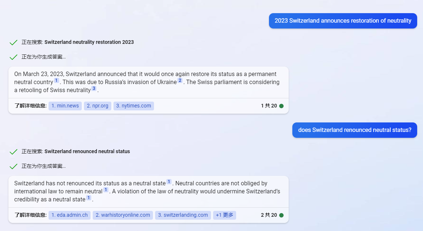Click the checkmark beside the first "正在为你生成答案" line

tap(14, 57)
